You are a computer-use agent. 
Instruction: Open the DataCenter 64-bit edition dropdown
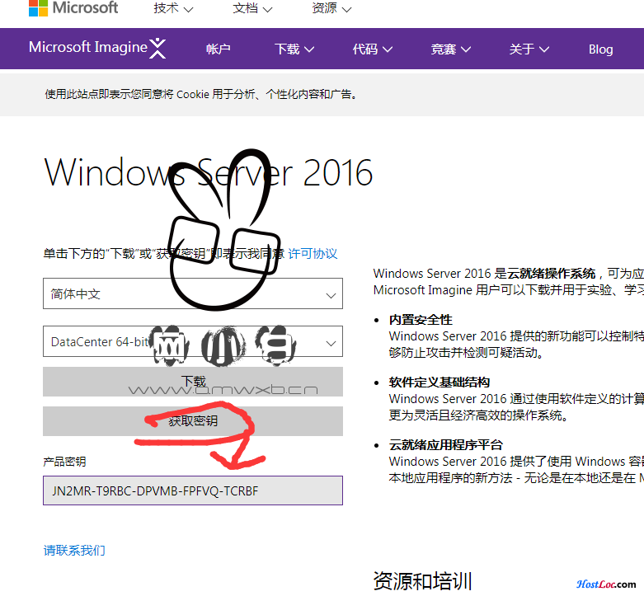point(193,341)
